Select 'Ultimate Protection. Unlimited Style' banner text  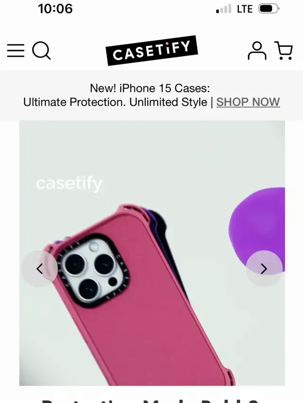(x=115, y=102)
